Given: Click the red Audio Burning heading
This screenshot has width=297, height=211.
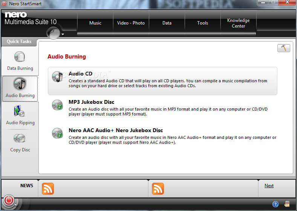Looking at the screenshot, I should pos(67,57).
